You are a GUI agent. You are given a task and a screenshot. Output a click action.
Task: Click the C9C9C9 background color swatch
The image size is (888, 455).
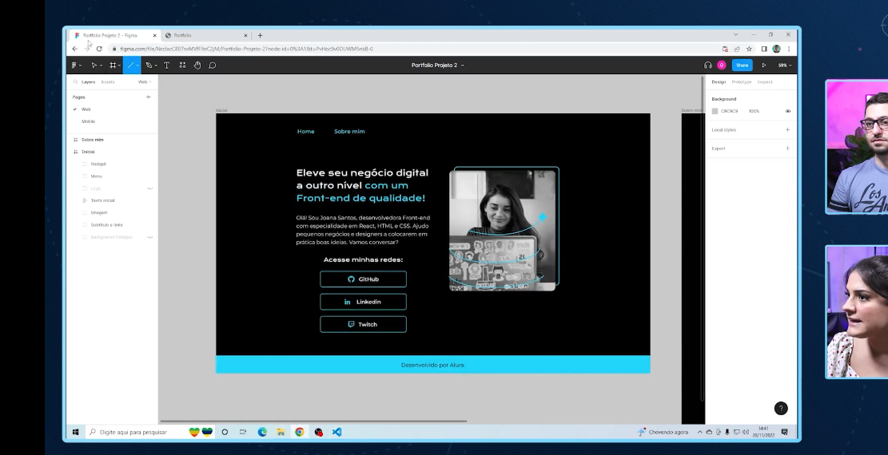tap(715, 111)
